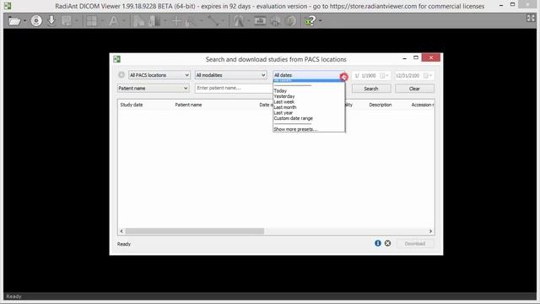Click Show more presets... entry

pyautogui.click(x=295, y=129)
